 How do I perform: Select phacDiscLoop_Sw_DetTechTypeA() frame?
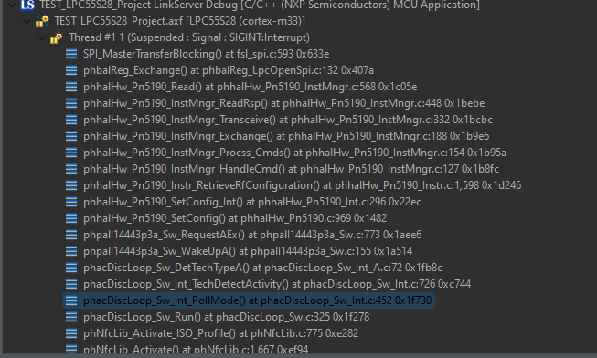tap(262, 268)
